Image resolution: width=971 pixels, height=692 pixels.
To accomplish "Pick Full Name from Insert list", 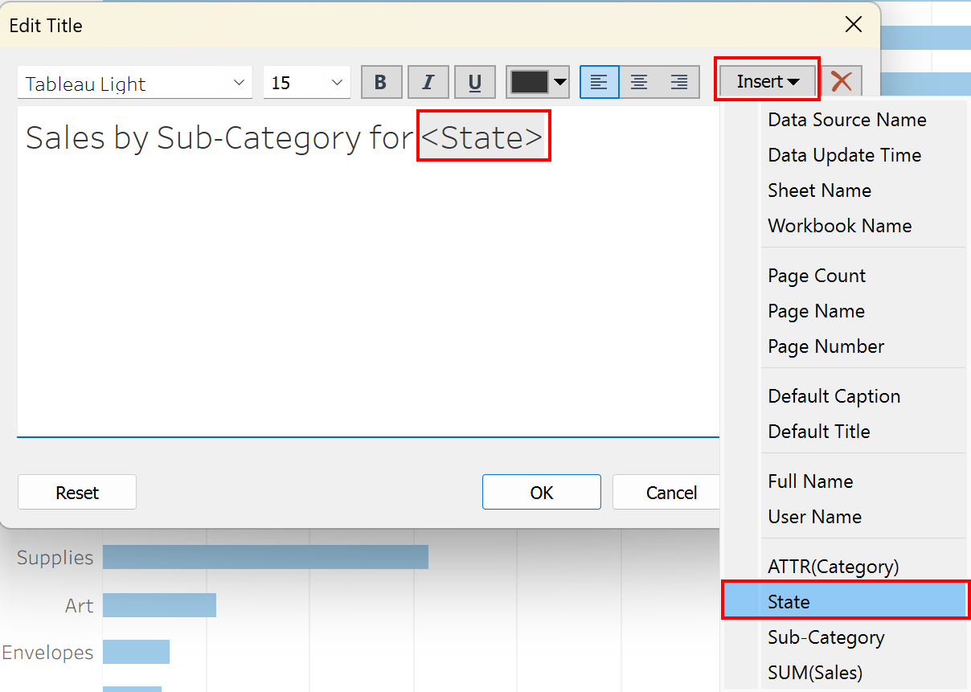I will 810,481.
